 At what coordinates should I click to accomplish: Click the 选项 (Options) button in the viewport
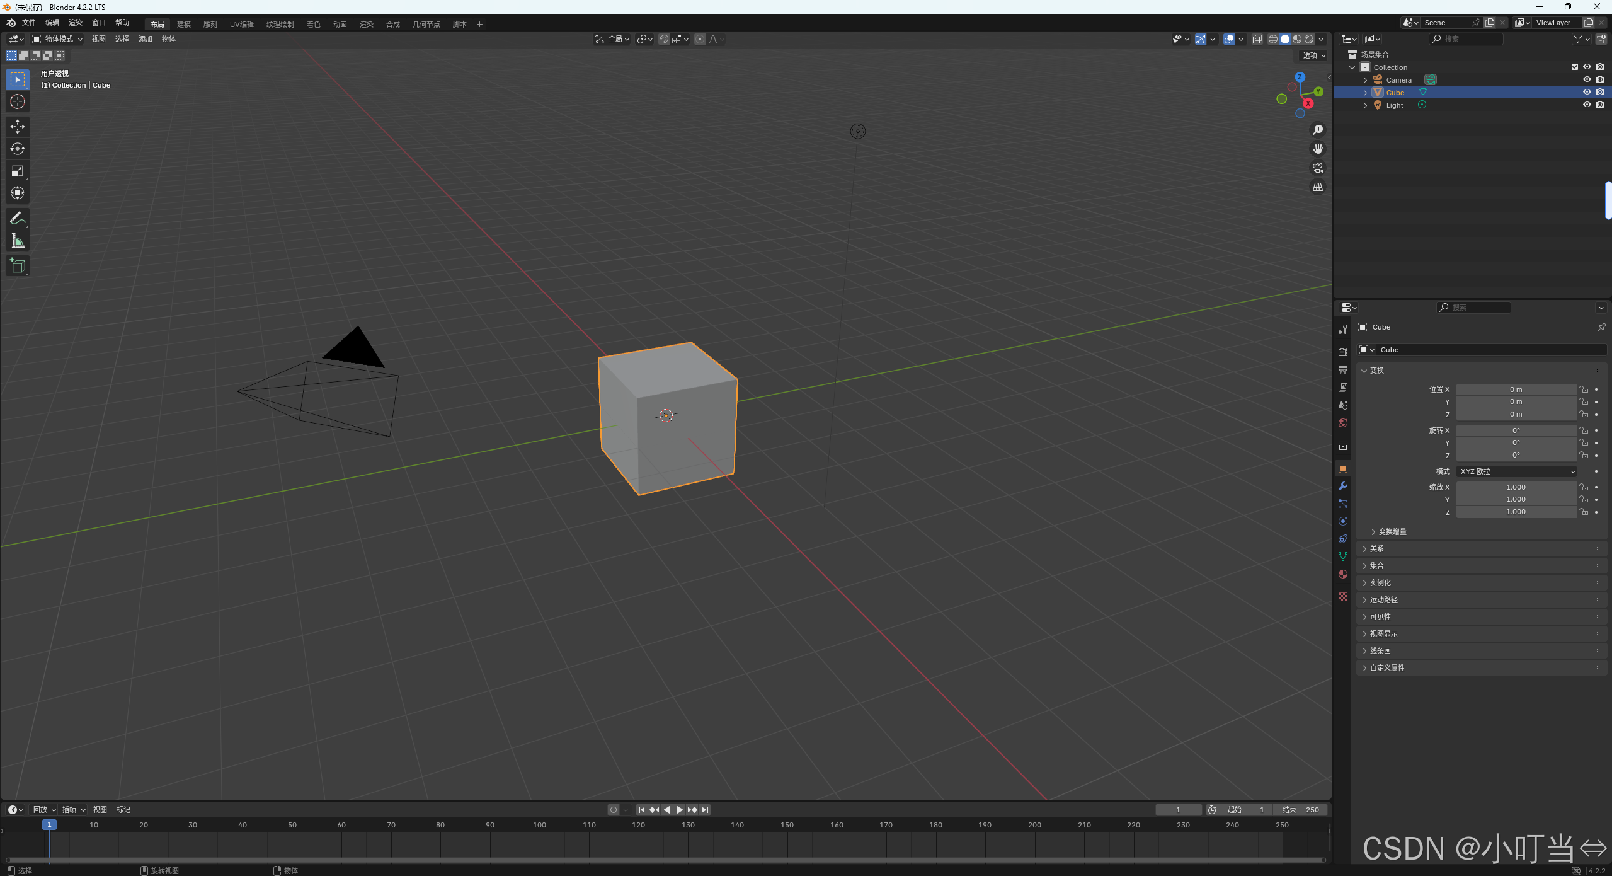pos(1313,55)
